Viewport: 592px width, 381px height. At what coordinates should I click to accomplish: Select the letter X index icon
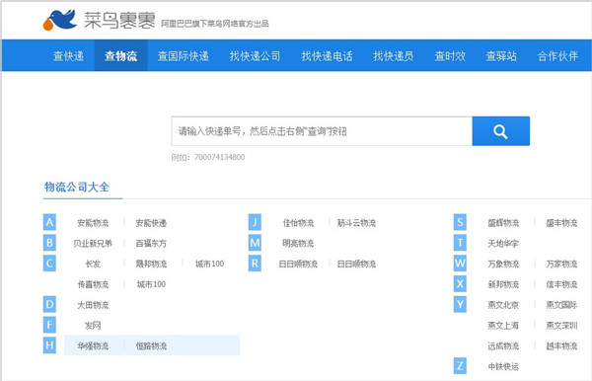click(x=460, y=283)
